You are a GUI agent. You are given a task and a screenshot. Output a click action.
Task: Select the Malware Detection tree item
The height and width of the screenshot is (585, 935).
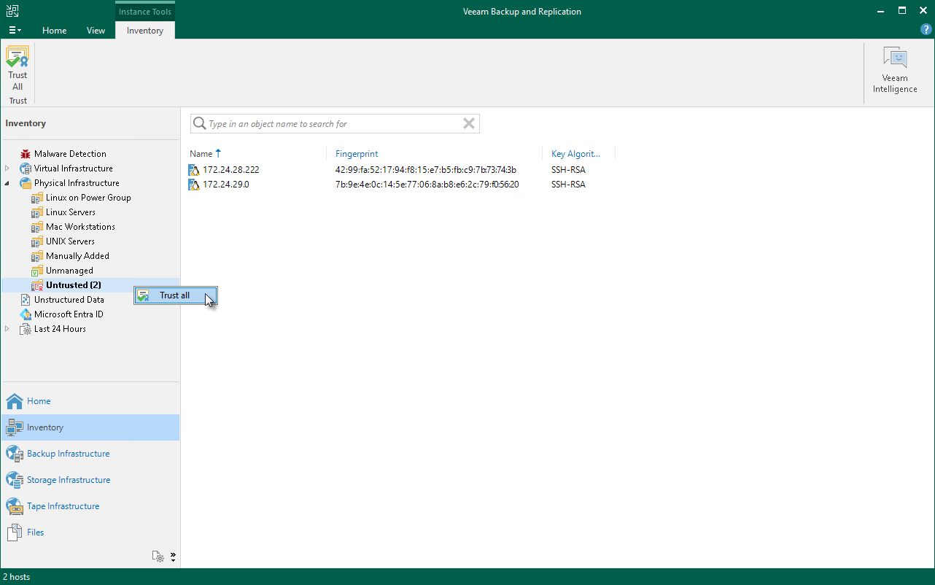(x=70, y=154)
